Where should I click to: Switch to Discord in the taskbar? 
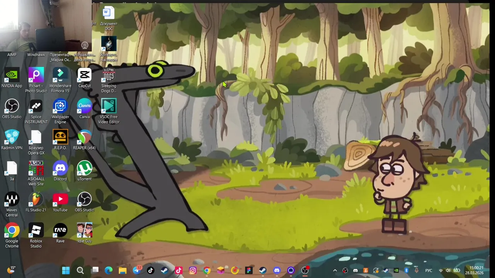pyautogui.click(x=277, y=270)
